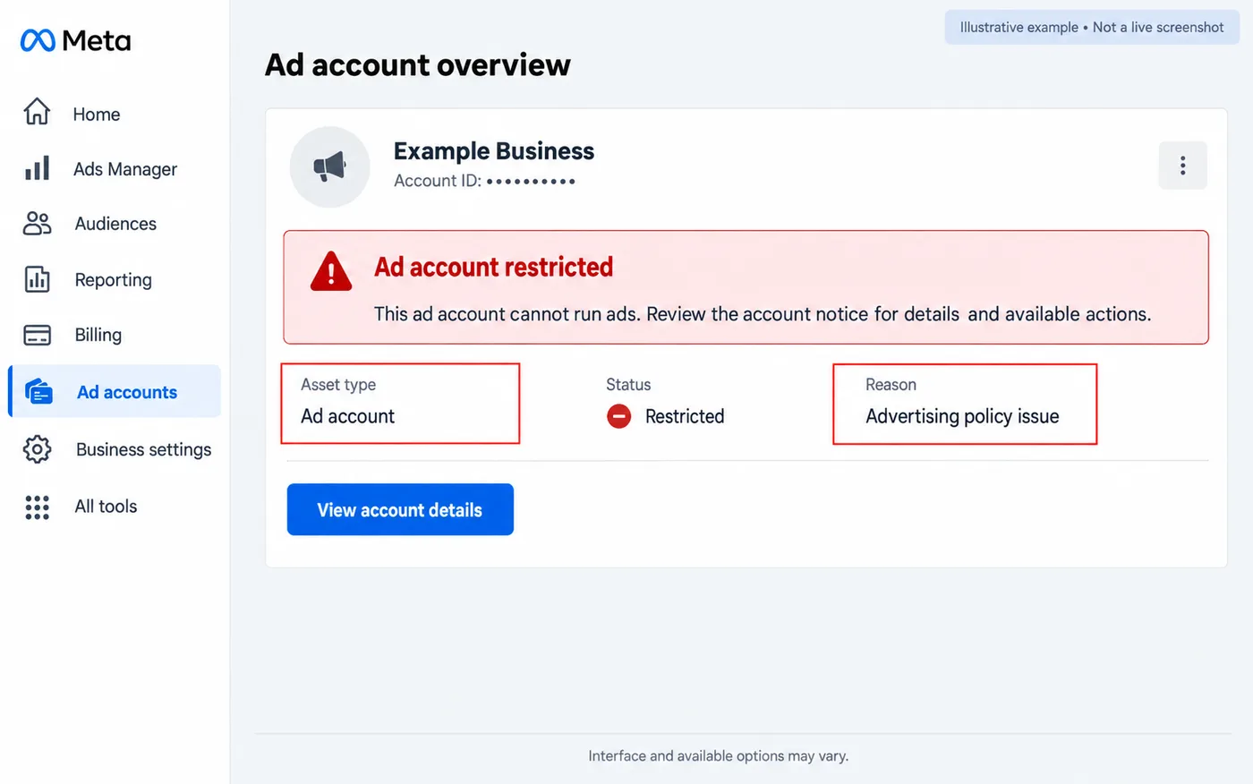This screenshot has width=1253, height=784.
Task: Click the Home house icon
Action: [37, 112]
